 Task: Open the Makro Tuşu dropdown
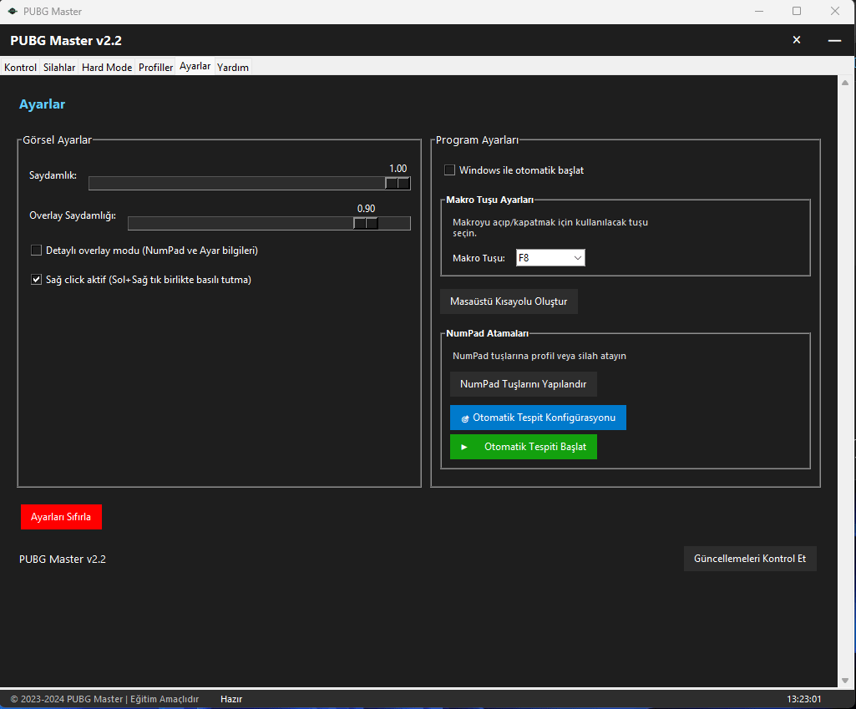[x=550, y=257]
